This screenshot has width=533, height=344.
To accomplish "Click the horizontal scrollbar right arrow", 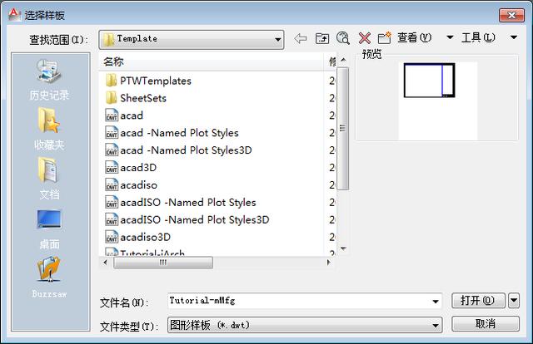I will point(328,263).
